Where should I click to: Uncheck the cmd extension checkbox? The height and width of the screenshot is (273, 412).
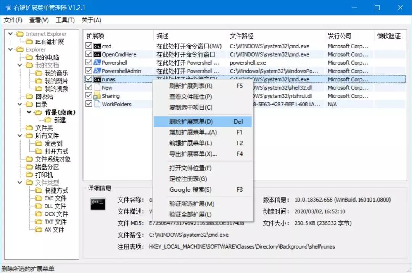pyautogui.click(x=89, y=46)
